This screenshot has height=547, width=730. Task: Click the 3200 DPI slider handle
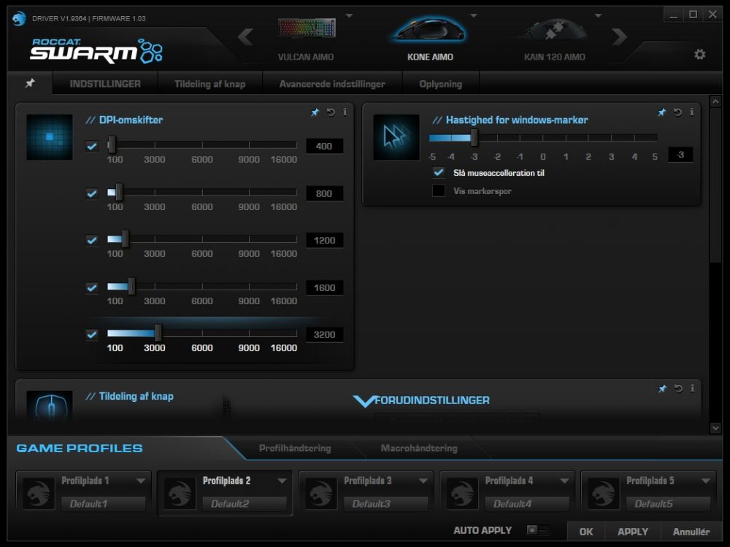(x=158, y=333)
